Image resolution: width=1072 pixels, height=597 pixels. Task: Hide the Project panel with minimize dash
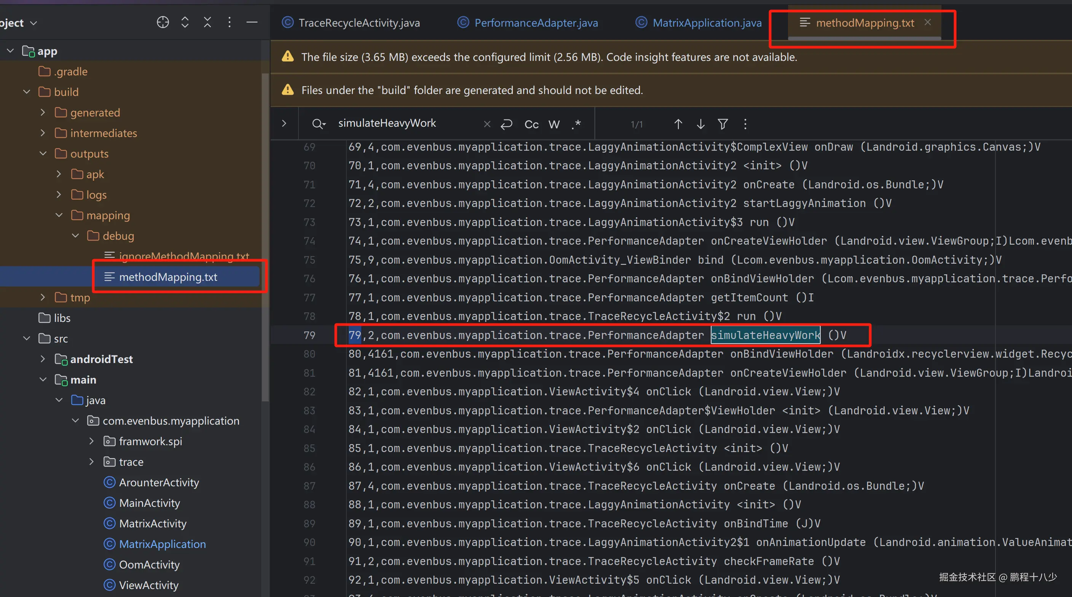(x=252, y=22)
